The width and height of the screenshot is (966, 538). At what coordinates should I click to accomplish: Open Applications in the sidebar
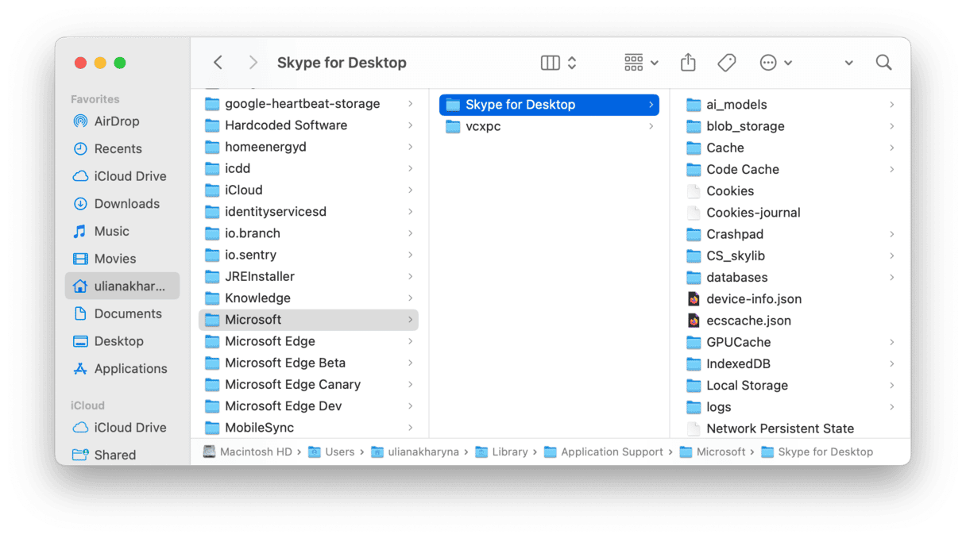130,369
